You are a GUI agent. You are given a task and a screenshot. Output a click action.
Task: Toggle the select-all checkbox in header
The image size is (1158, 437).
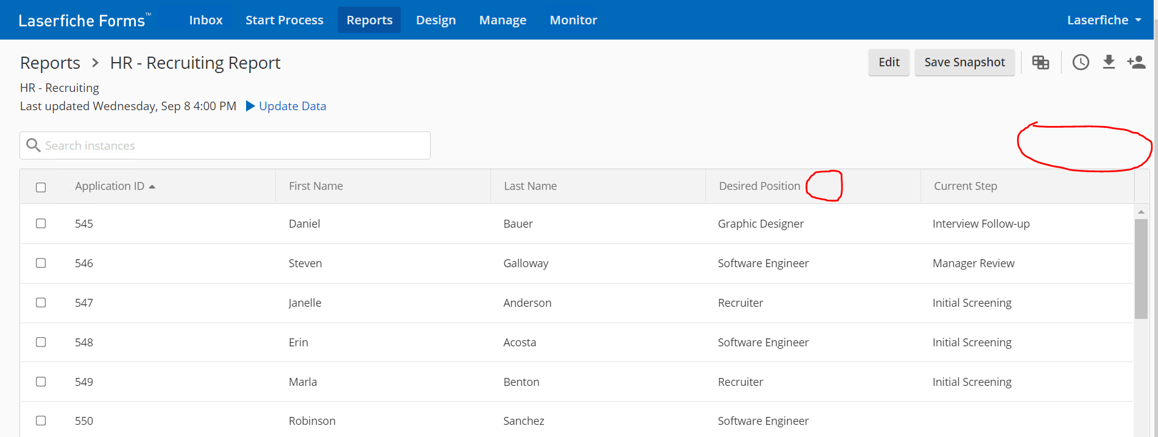[x=41, y=187]
